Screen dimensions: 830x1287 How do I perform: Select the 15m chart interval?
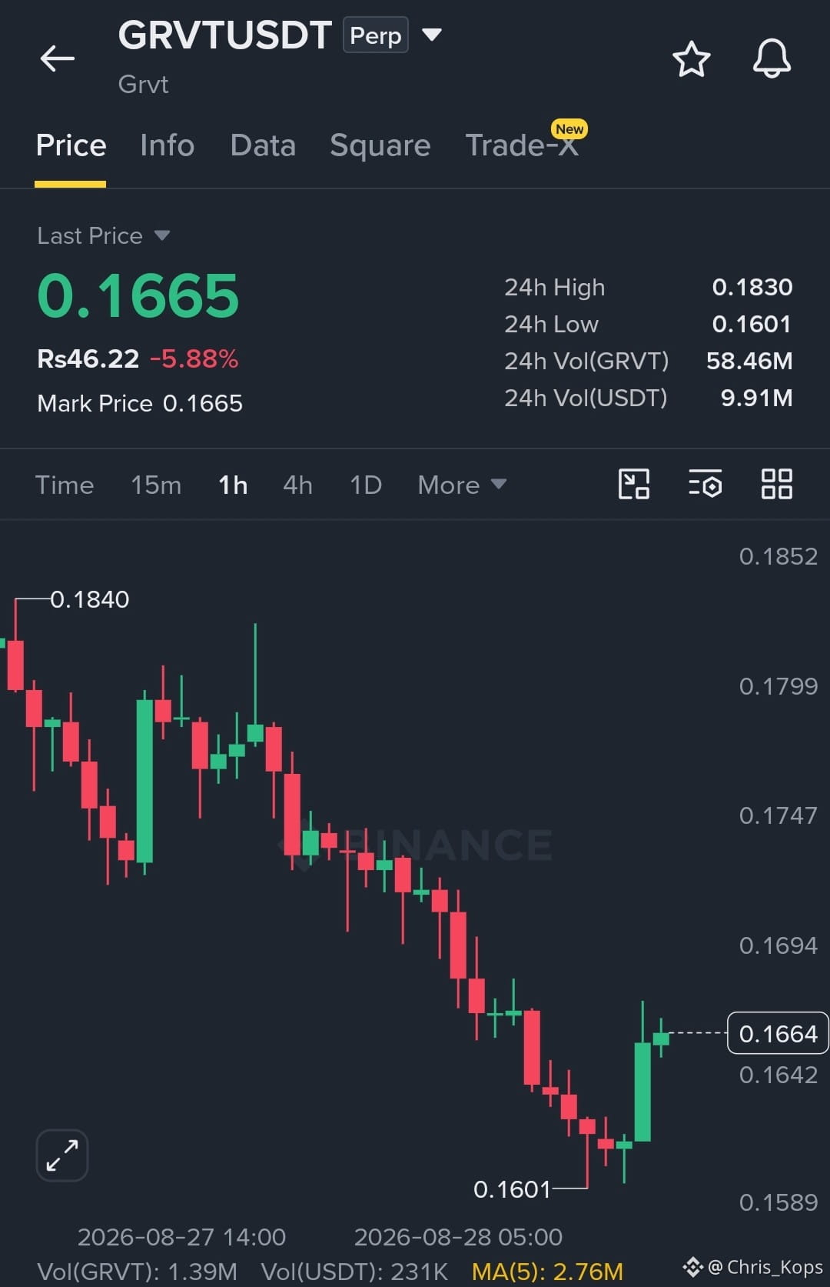point(156,485)
